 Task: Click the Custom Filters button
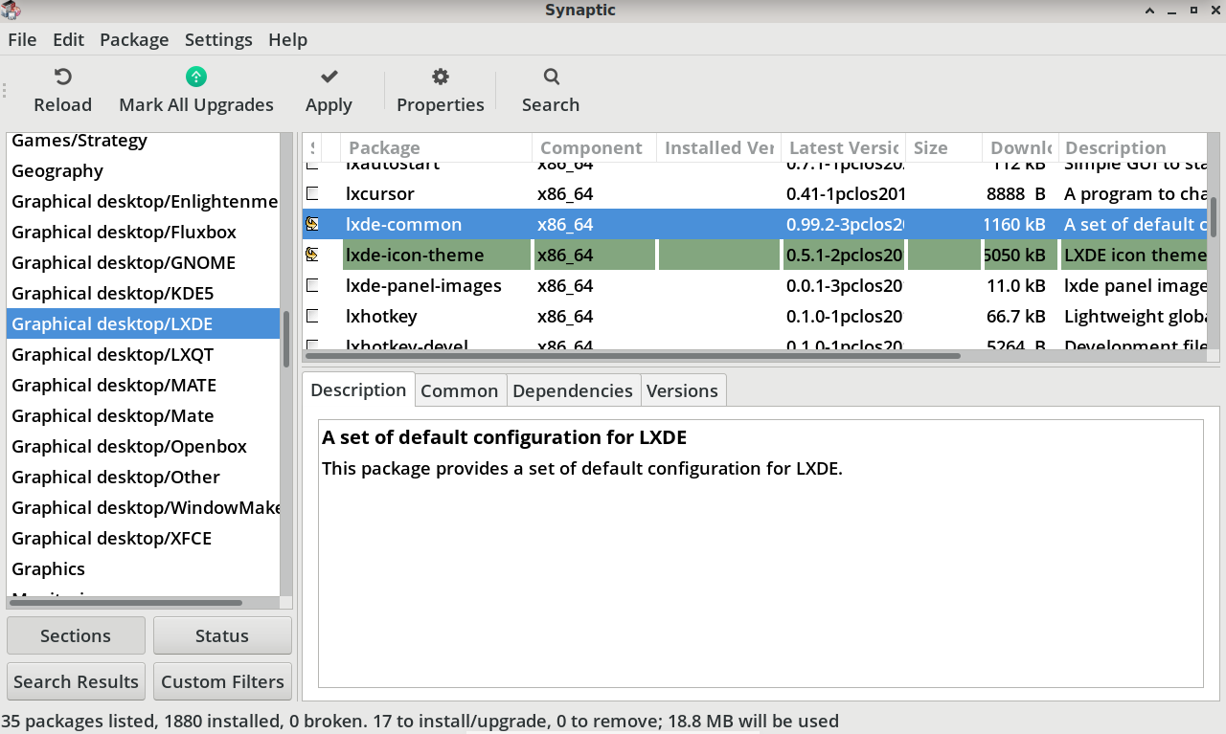pyautogui.click(x=222, y=681)
